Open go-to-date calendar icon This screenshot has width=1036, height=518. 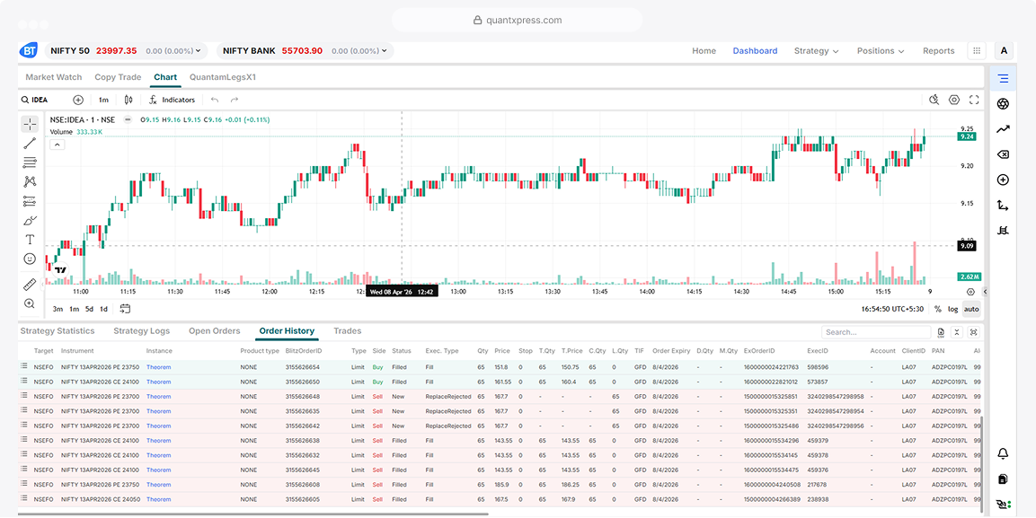click(125, 308)
